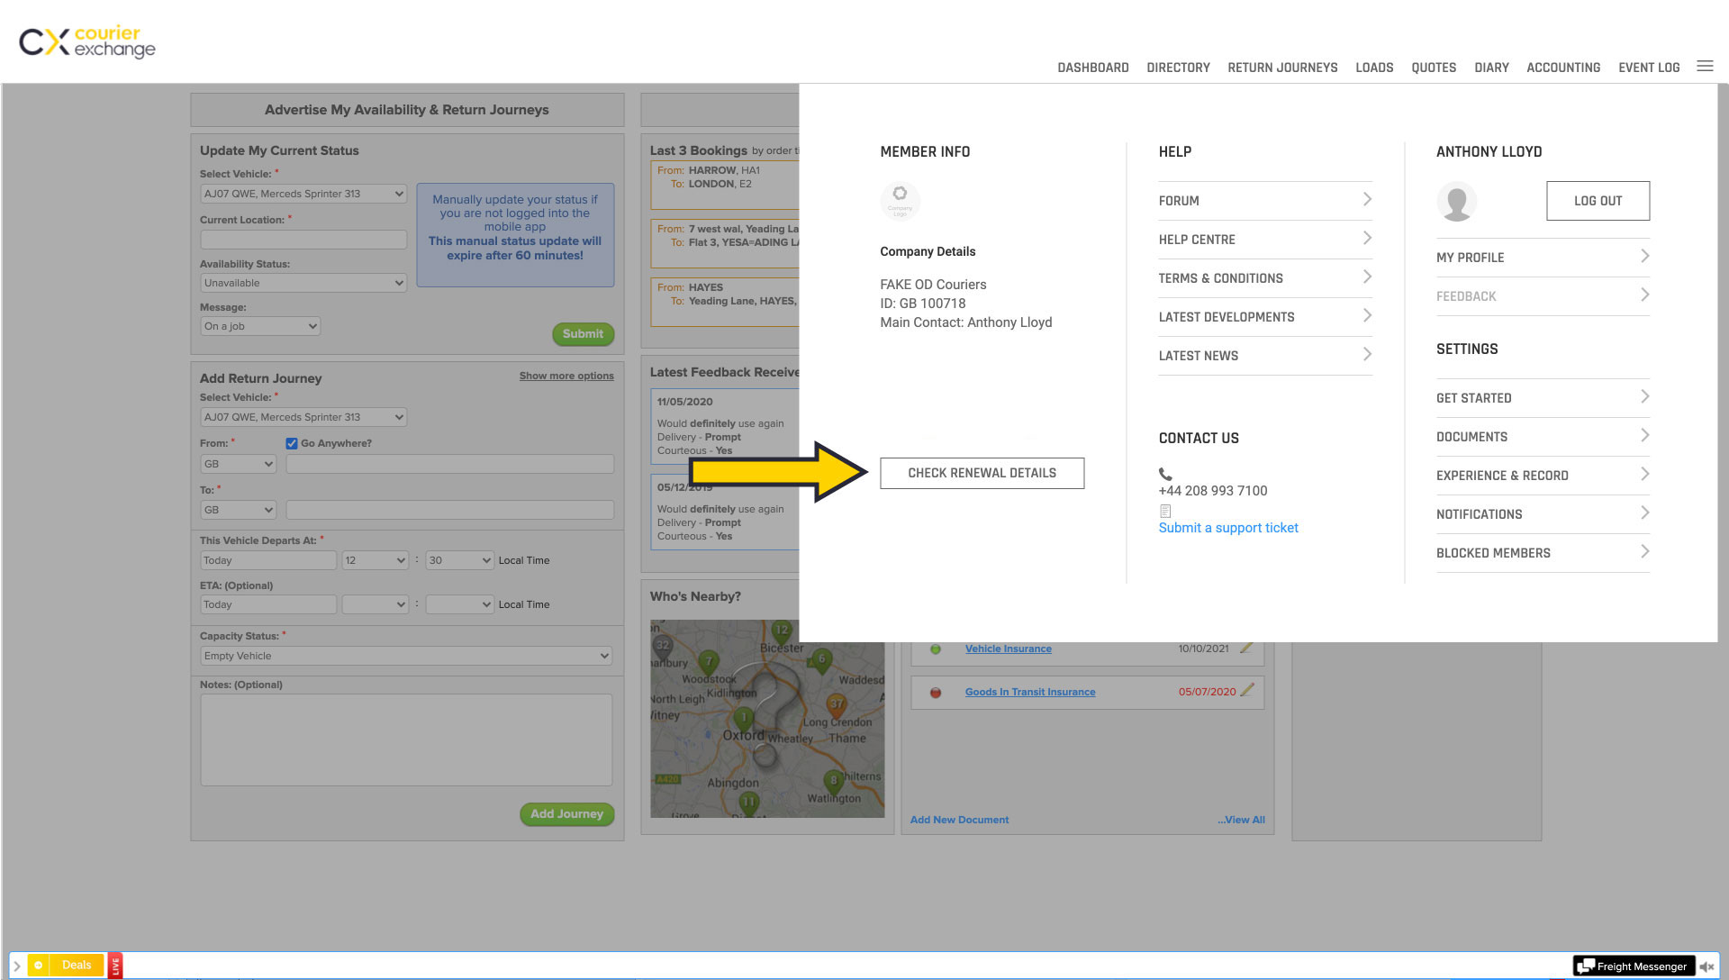Click the Courier Exchange logo
Screen dimensions: 1729x980
(x=87, y=41)
